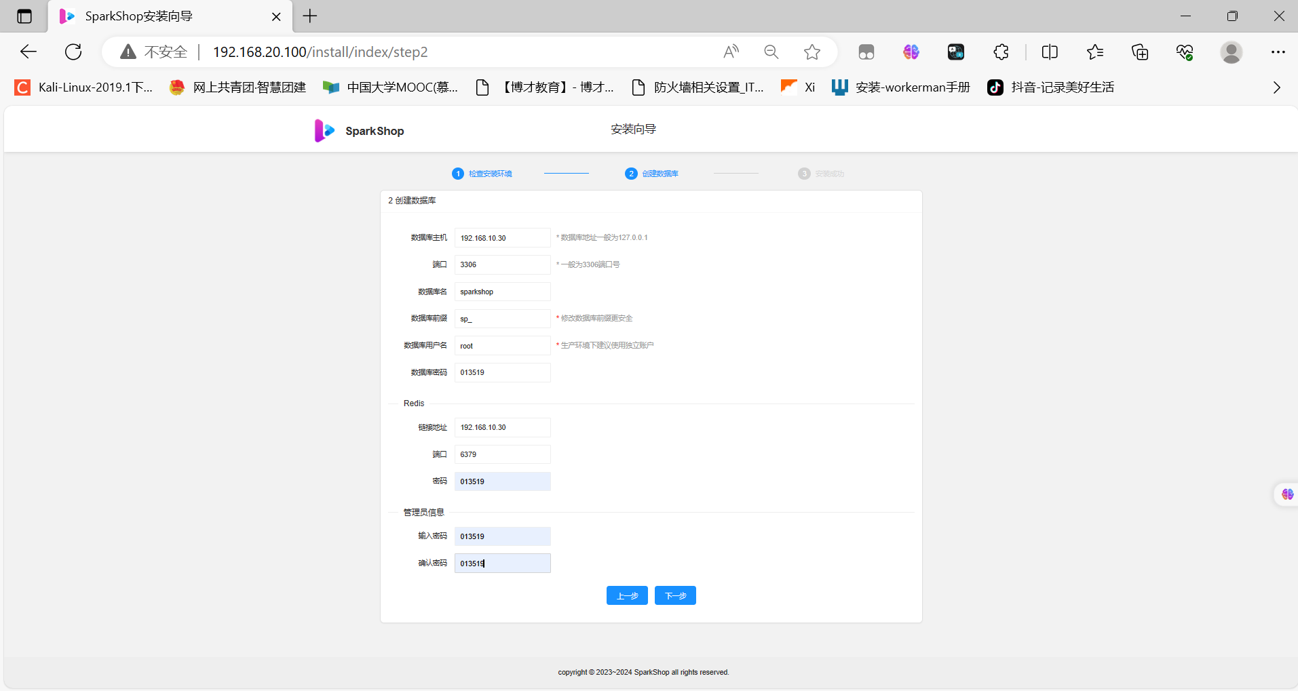1298x691 pixels.
Task: Open the tab actions menu icon
Action: click(24, 16)
